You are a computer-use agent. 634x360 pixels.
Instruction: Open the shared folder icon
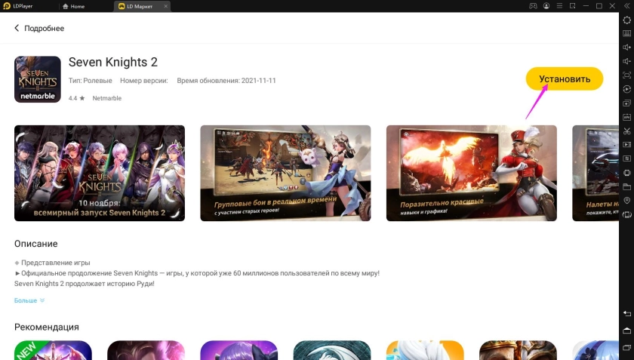(x=626, y=186)
